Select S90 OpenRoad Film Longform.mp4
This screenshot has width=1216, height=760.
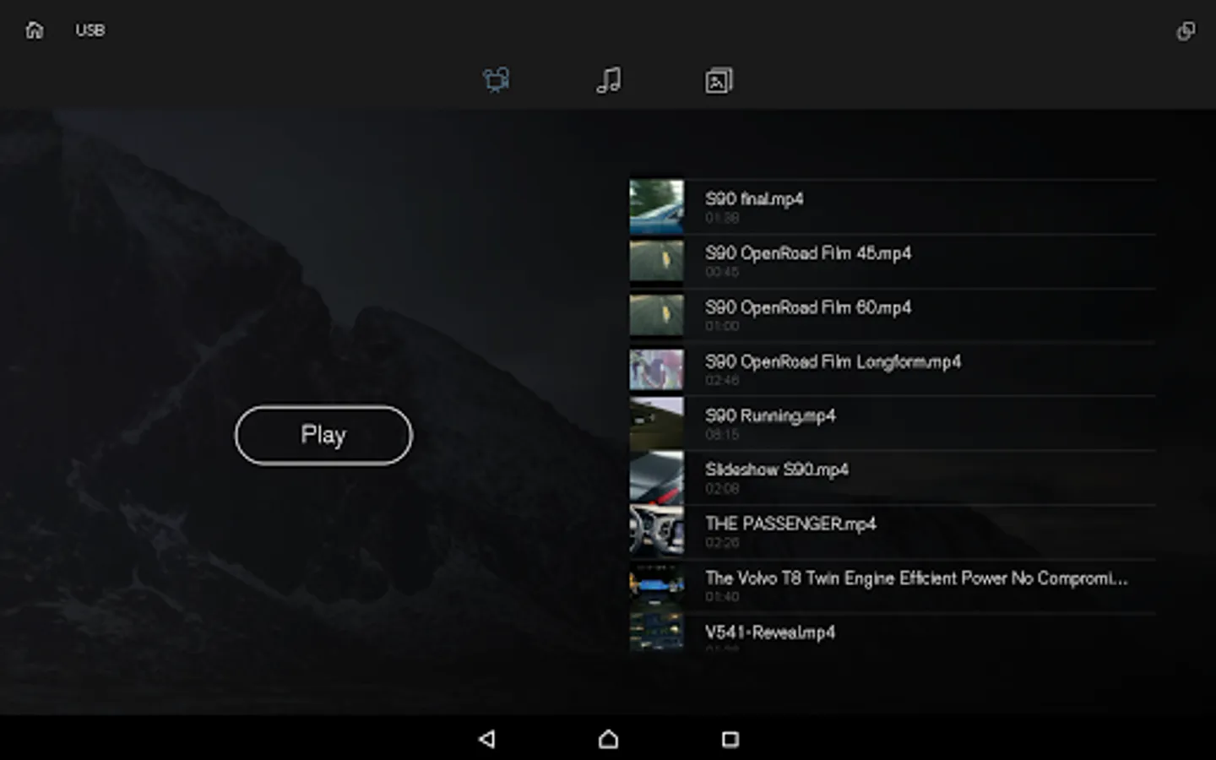tap(833, 361)
